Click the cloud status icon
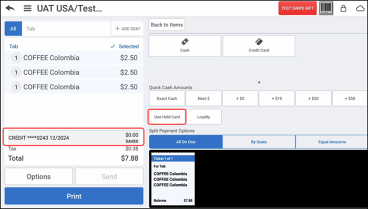This screenshot has width=368, height=209. (360, 9)
